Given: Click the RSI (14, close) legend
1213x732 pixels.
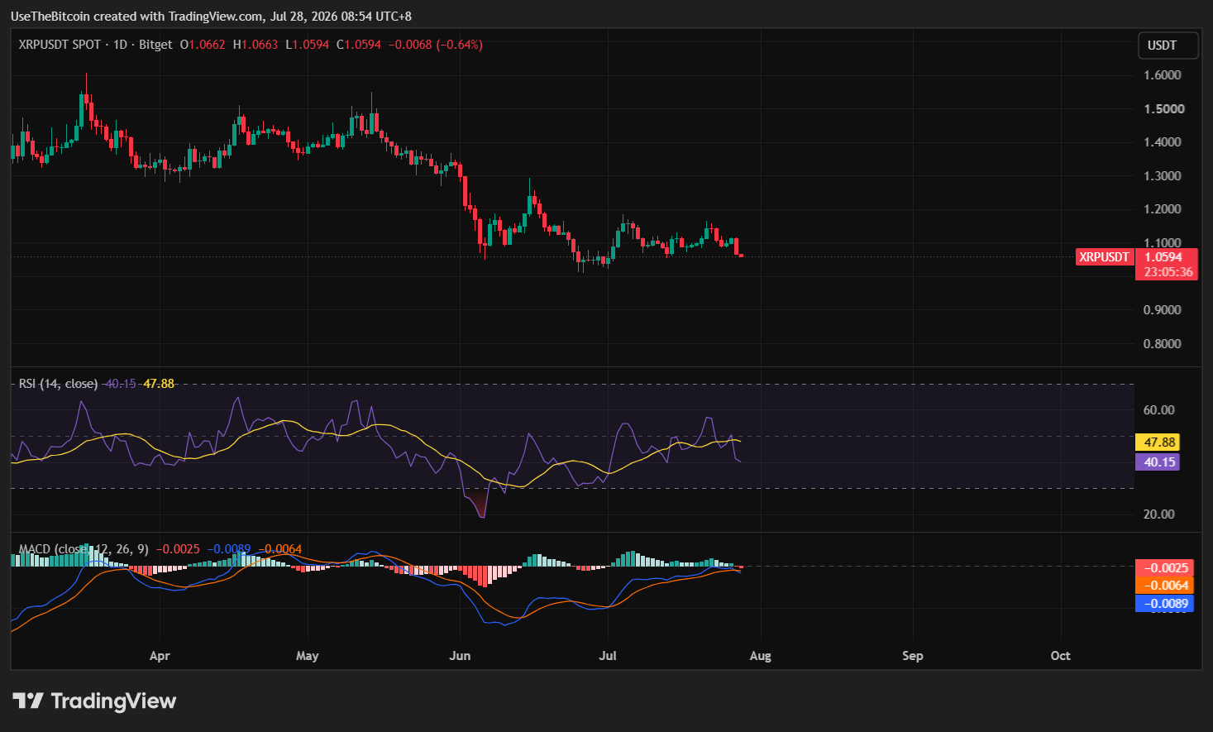Looking at the screenshot, I should pyautogui.click(x=58, y=384).
